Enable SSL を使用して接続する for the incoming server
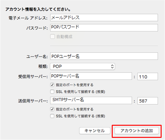 52,92
